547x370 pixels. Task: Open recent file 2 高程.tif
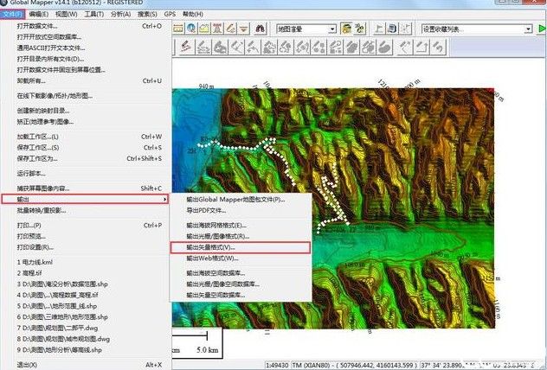tap(86, 273)
